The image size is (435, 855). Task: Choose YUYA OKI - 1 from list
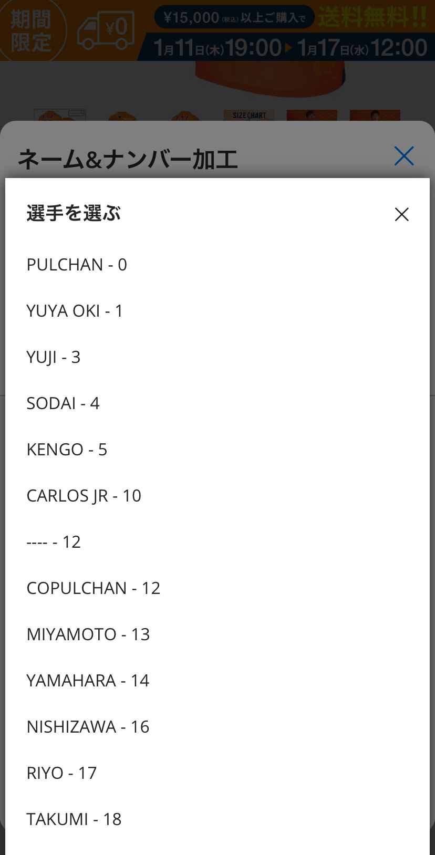[75, 311]
